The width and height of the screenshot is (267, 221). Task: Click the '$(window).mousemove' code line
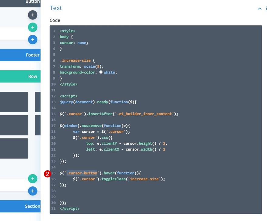click(x=95, y=126)
